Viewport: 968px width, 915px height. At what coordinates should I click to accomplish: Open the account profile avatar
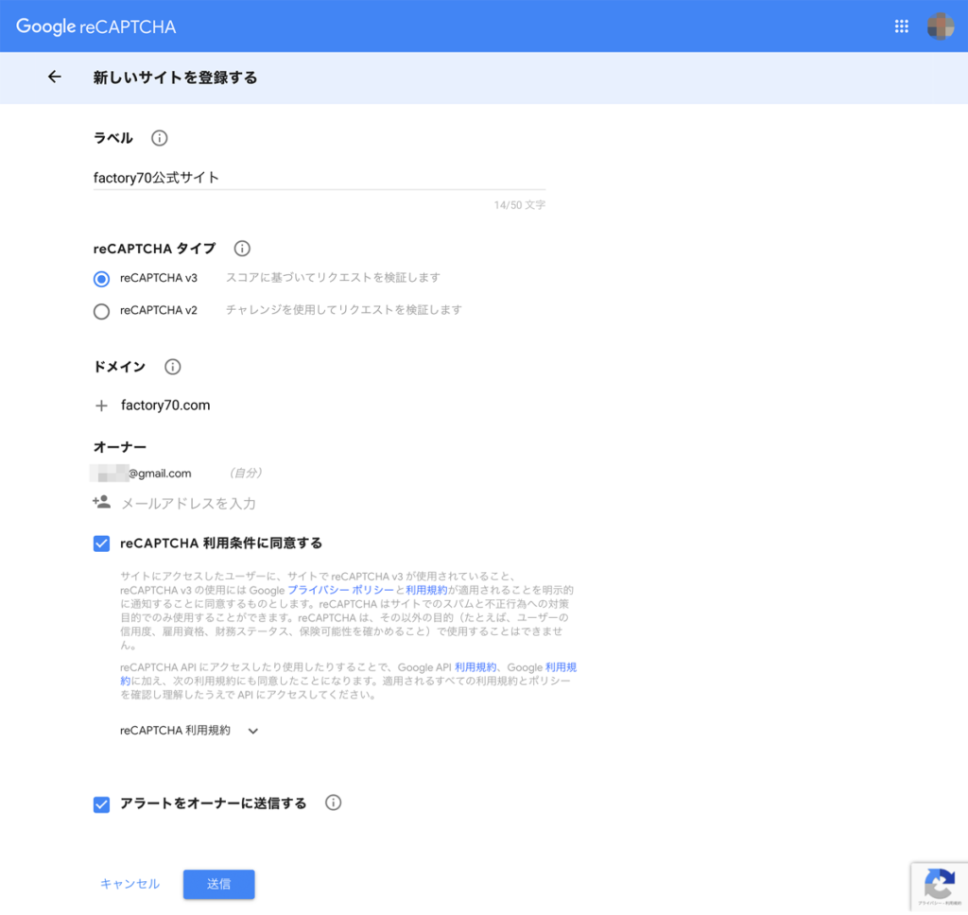[941, 26]
